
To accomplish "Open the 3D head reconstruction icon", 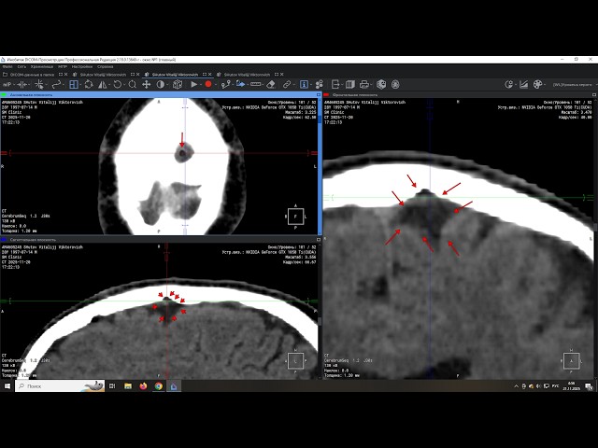I will pyautogui.click(x=381, y=85).
